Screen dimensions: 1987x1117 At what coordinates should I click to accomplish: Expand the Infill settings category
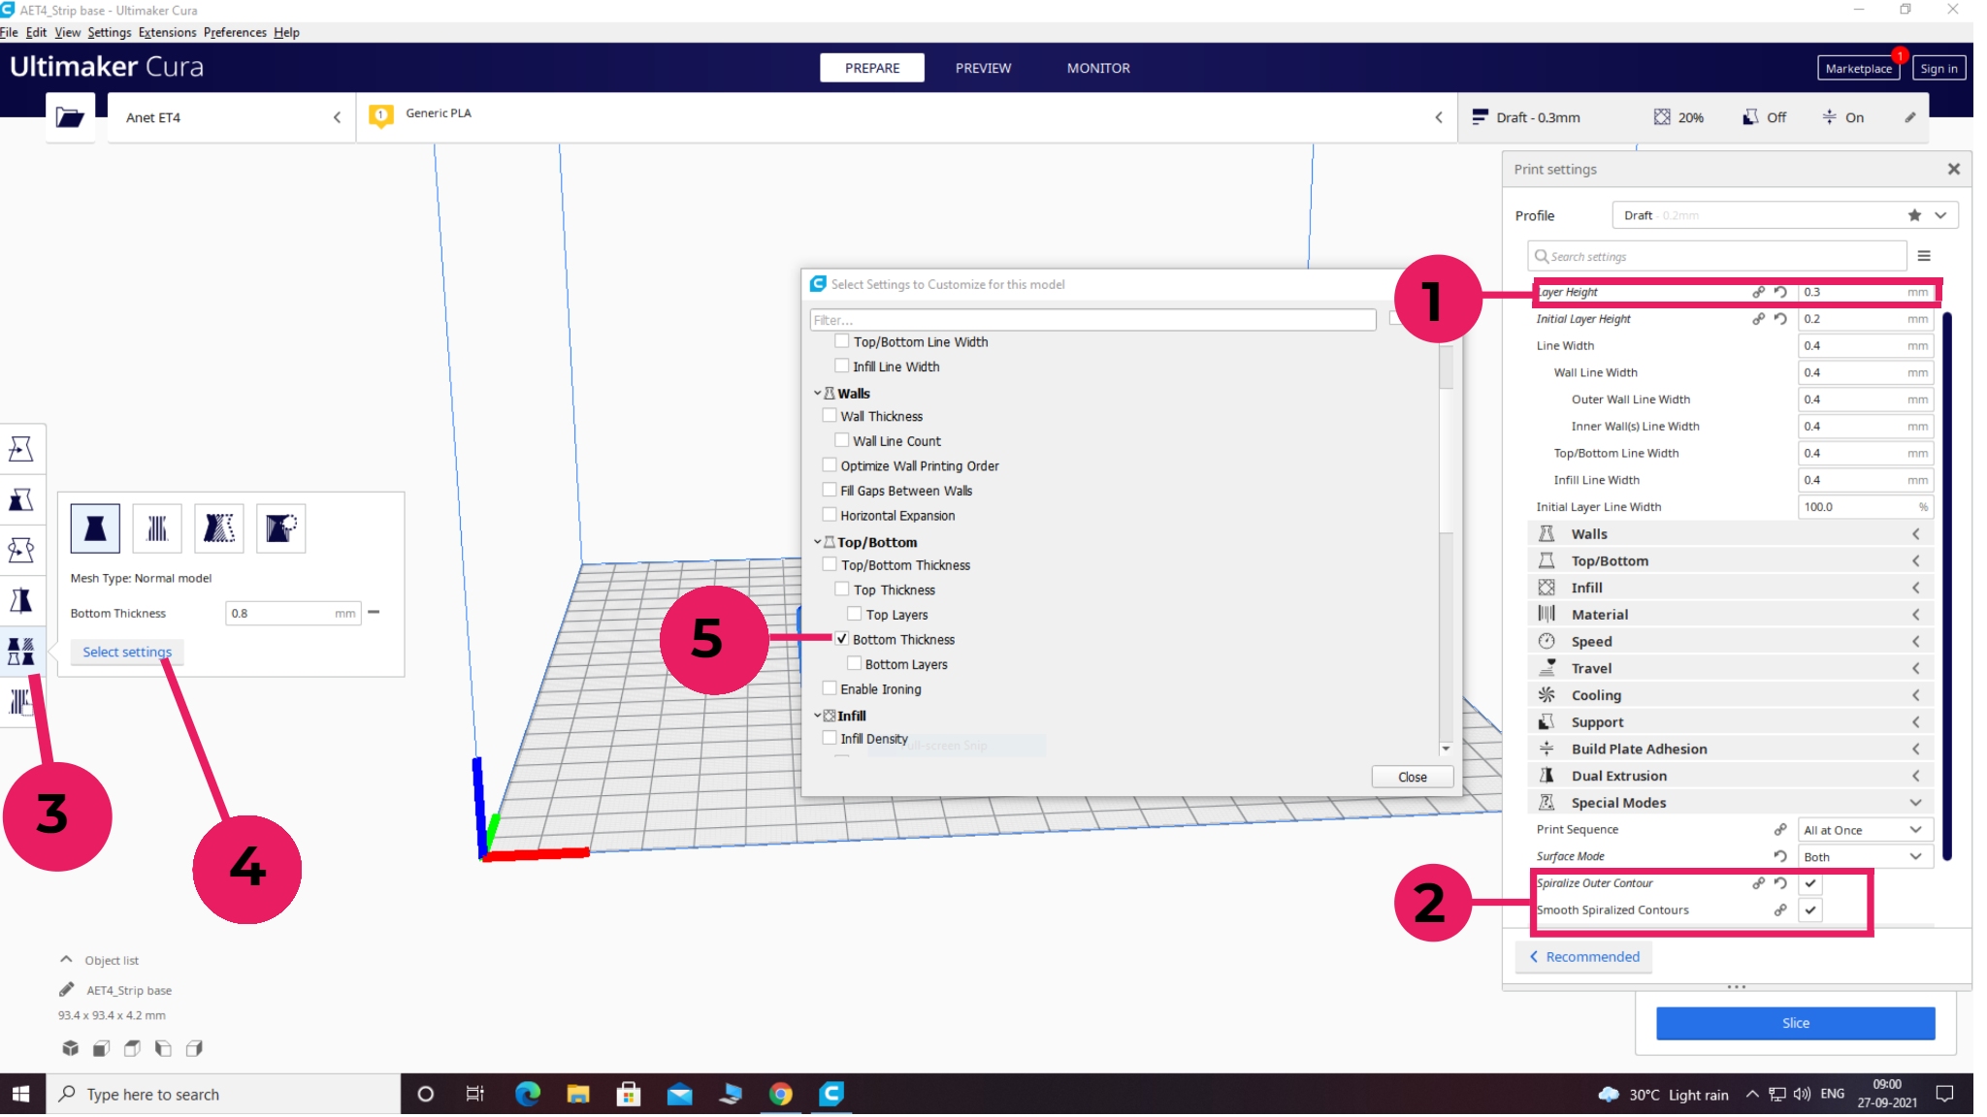(x=1730, y=588)
